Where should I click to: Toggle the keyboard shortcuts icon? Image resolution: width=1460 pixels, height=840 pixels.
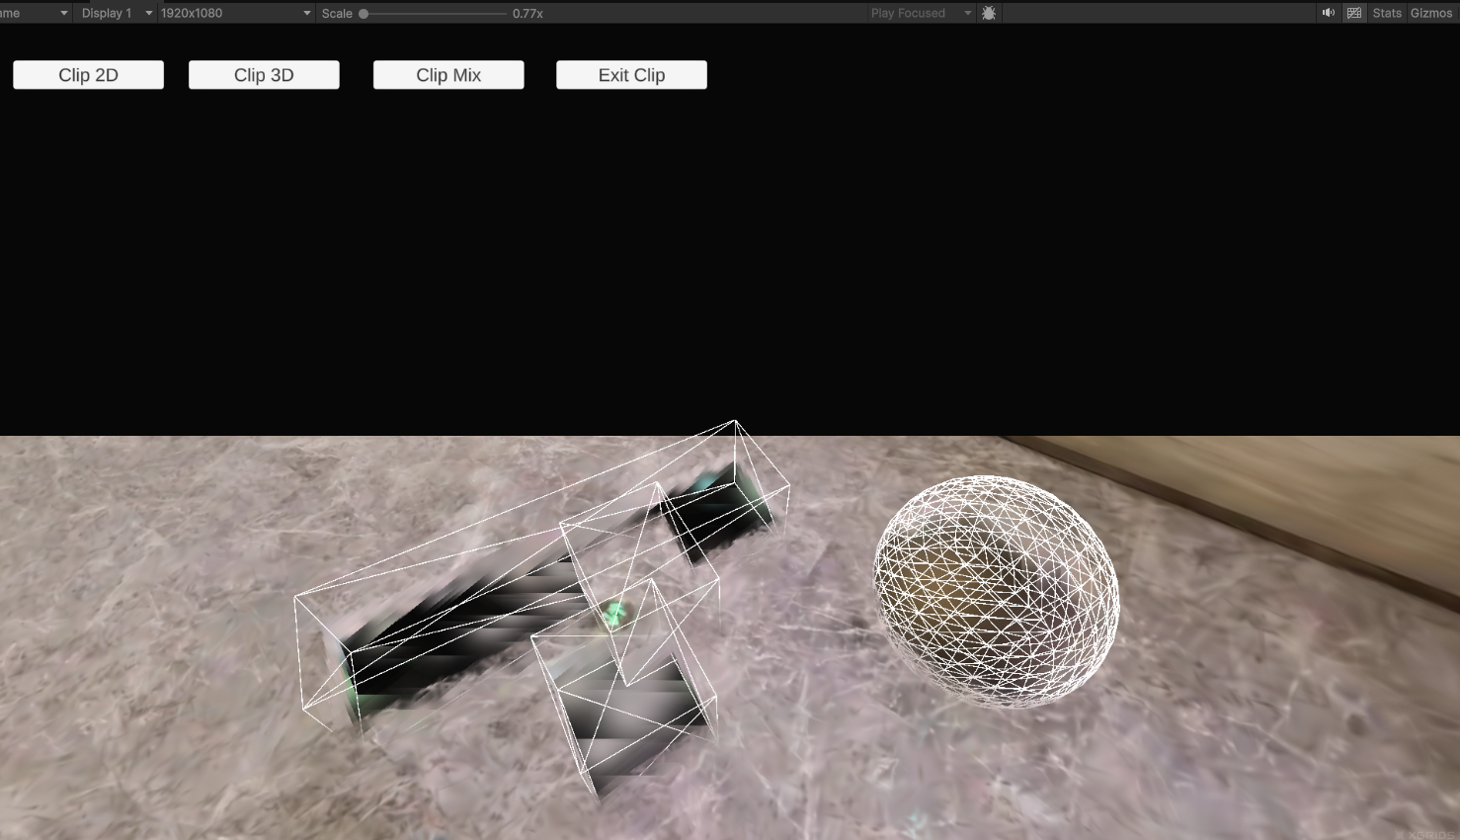point(1354,13)
